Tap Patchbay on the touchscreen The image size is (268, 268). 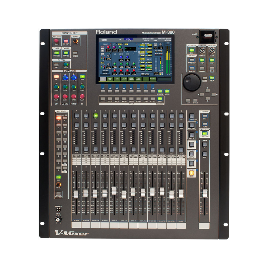153,79
